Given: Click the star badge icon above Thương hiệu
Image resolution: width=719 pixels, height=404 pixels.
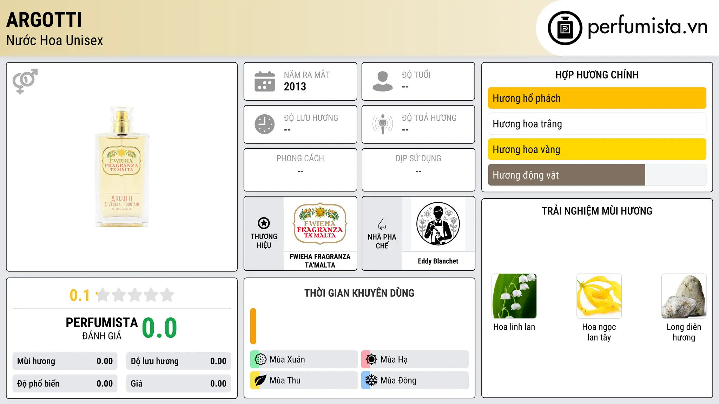Looking at the screenshot, I should coord(264,223).
